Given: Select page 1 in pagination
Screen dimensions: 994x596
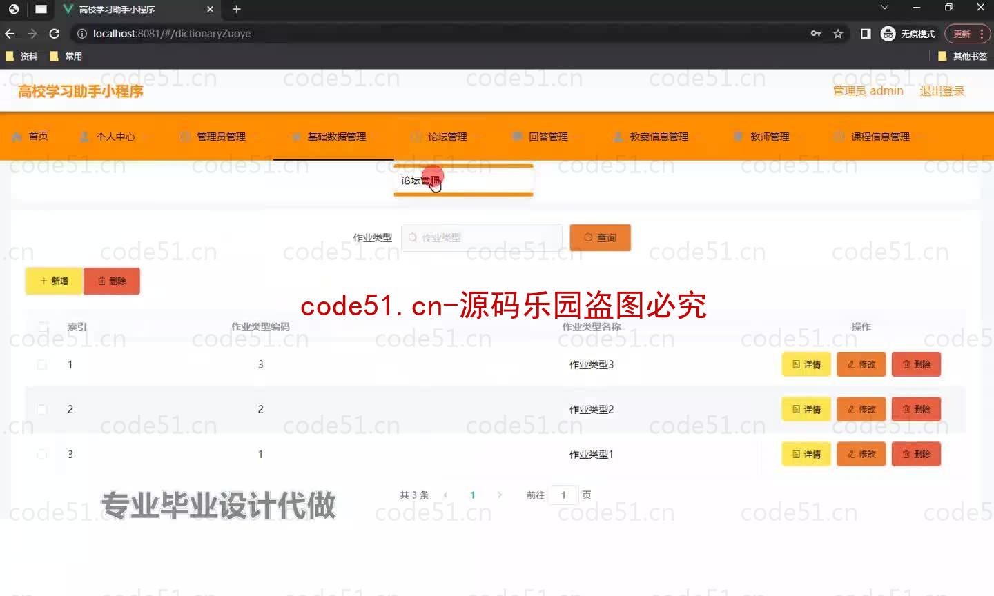Looking at the screenshot, I should (473, 495).
